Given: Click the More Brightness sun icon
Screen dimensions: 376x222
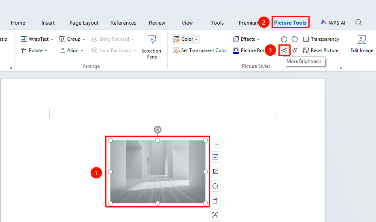Looking at the screenshot, I should click(x=284, y=50).
